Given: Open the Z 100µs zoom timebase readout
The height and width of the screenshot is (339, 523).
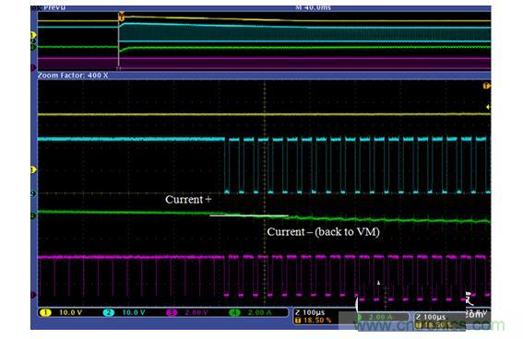Looking at the screenshot, I should coord(310,312).
